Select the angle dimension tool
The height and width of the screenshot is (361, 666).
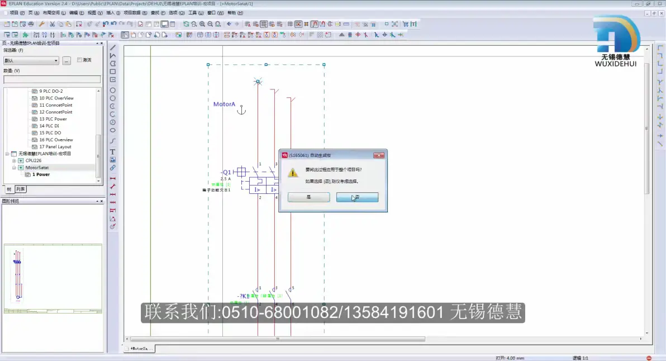click(x=113, y=218)
